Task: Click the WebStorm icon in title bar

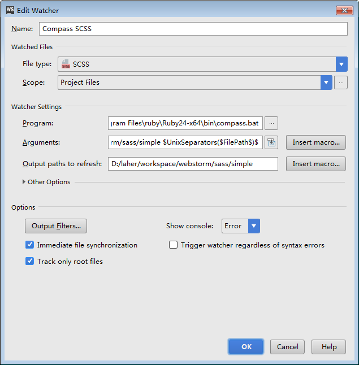Action: click(x=10, y=10)
